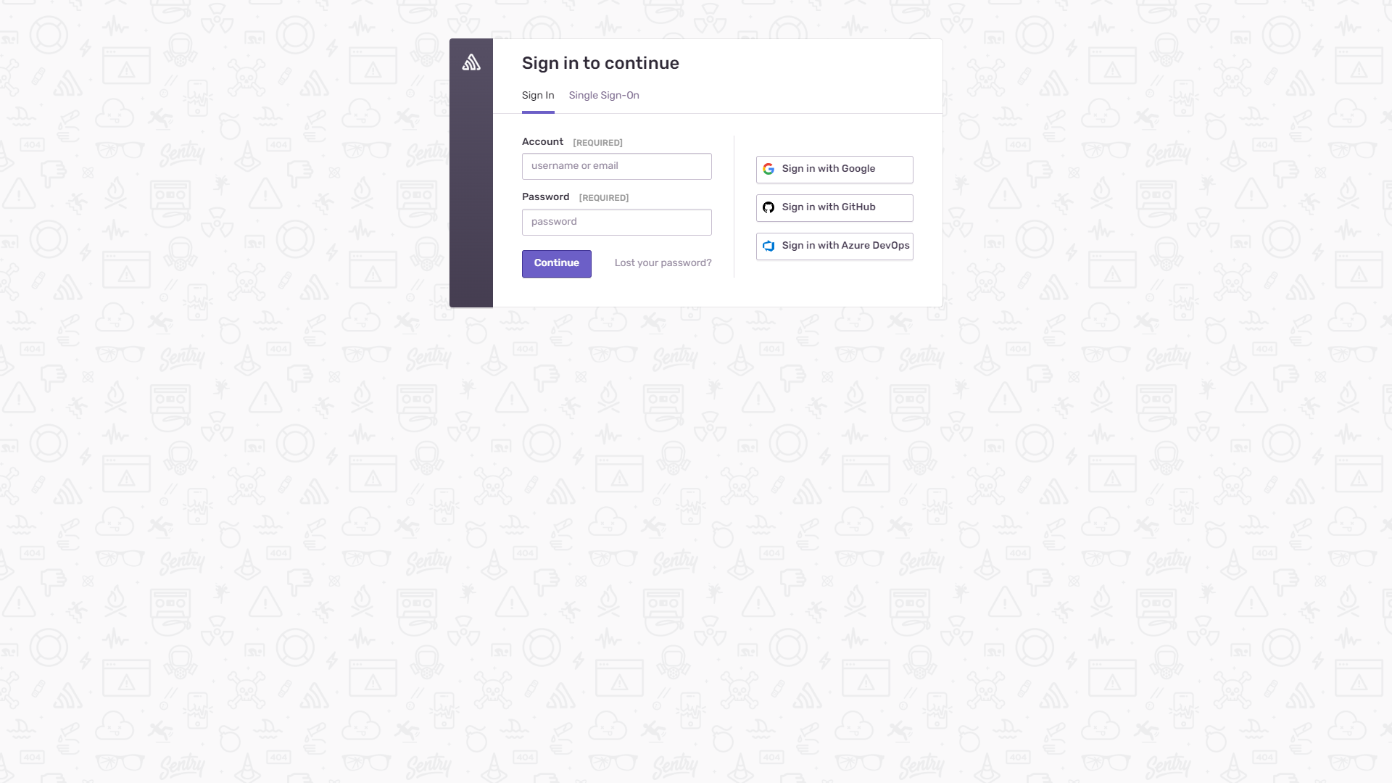The image size is (1392, 783).
Task: Click the Continue button to proceed
Action: [x=556, y=263]
